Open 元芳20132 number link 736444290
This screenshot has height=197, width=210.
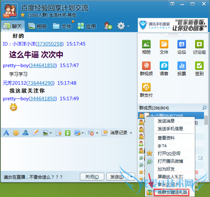[x=40, y=83]
